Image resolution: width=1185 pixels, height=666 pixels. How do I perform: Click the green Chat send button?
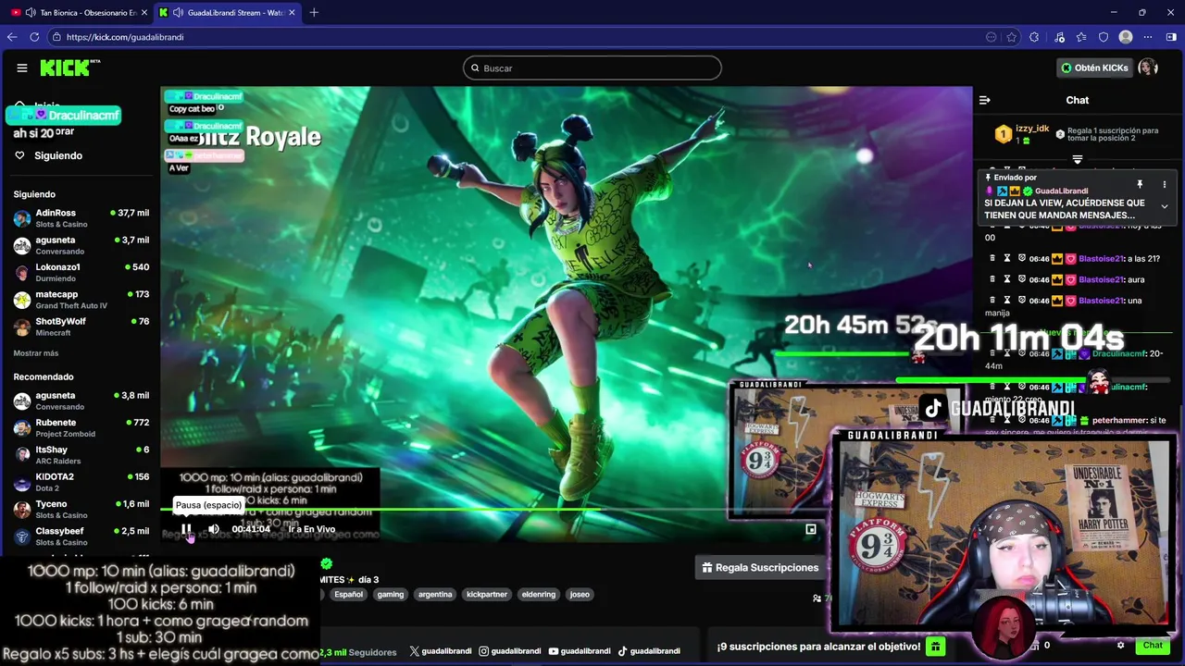click(x=1153, y=646)
